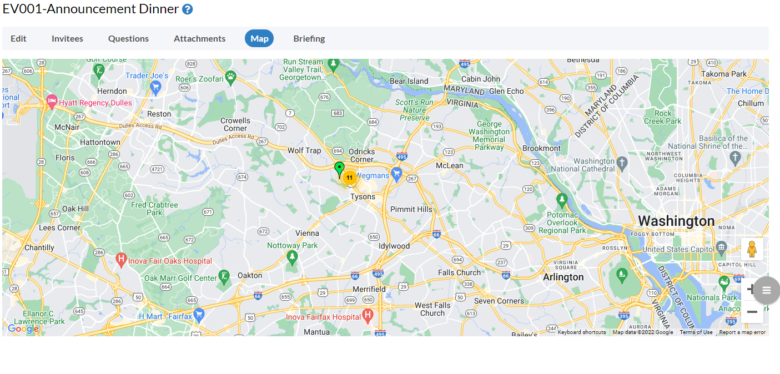Click the green event location pin
The height and width of the screenshot is (374, 780).
pos(339,169)
